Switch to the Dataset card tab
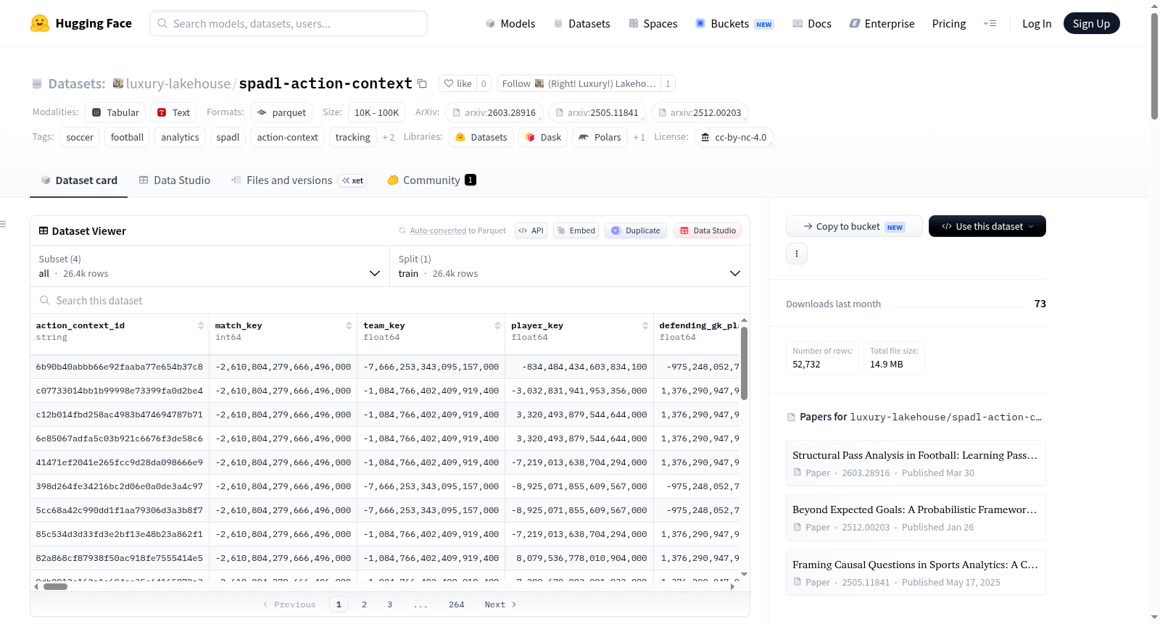Screen dimensions: 1160x624 [79, 180]
